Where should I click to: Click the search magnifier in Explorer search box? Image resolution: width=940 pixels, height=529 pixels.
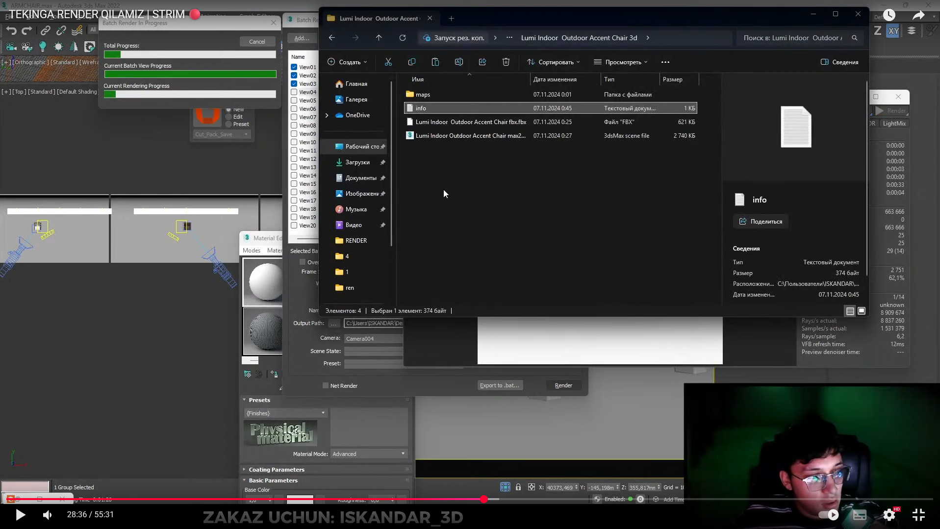click(855, 38)
